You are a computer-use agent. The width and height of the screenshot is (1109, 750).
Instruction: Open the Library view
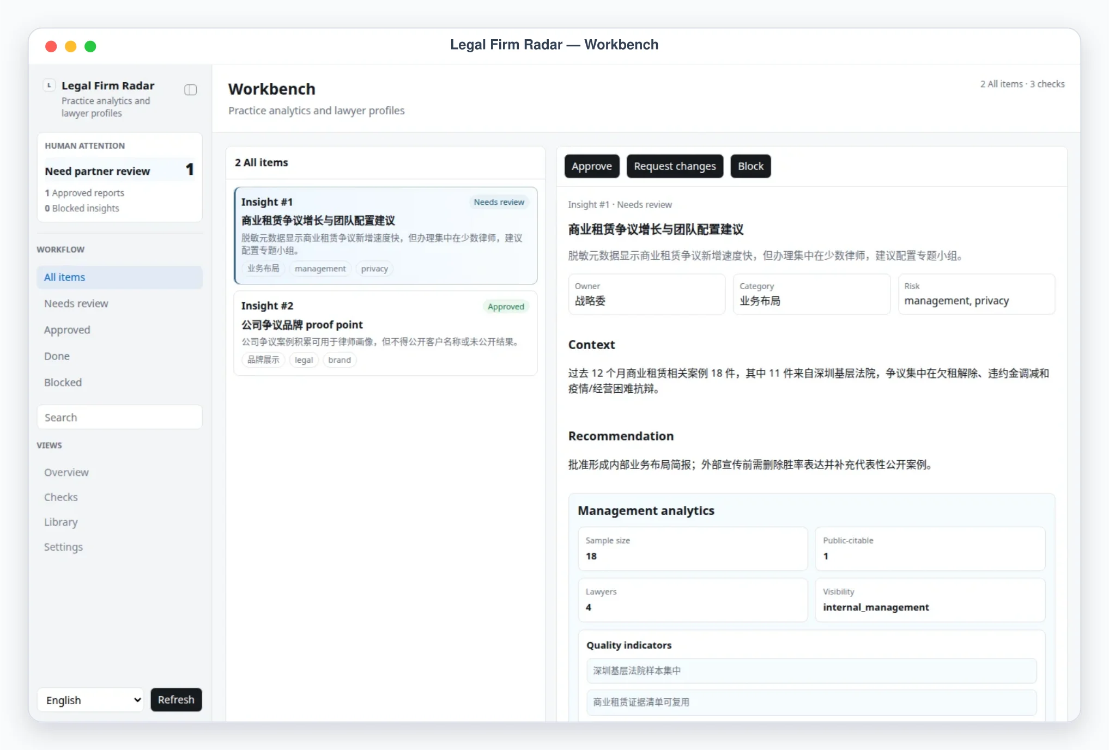pyautogui.click(x=119, y=522)
